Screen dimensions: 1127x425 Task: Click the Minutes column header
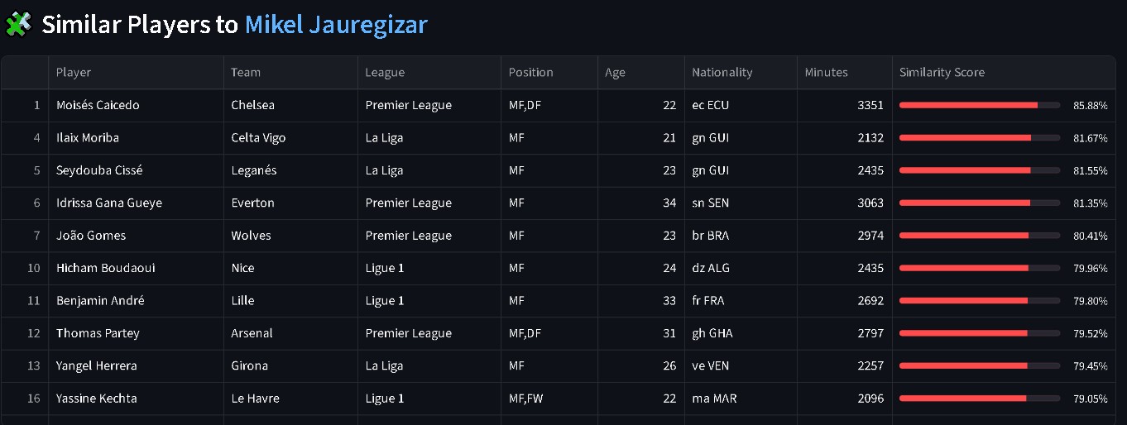845,72
